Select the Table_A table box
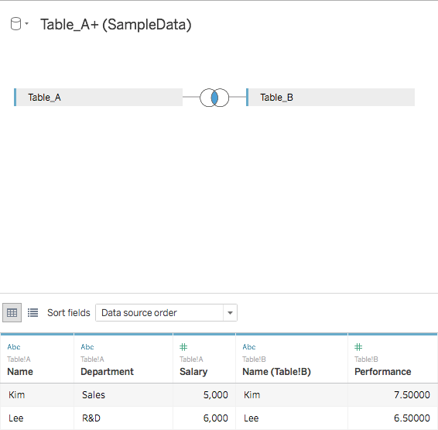Screen dimensions: 438x430 tap(98, 98)
